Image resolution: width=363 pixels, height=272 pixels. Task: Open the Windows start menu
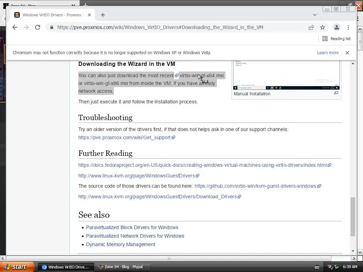(x=17, y=267)
